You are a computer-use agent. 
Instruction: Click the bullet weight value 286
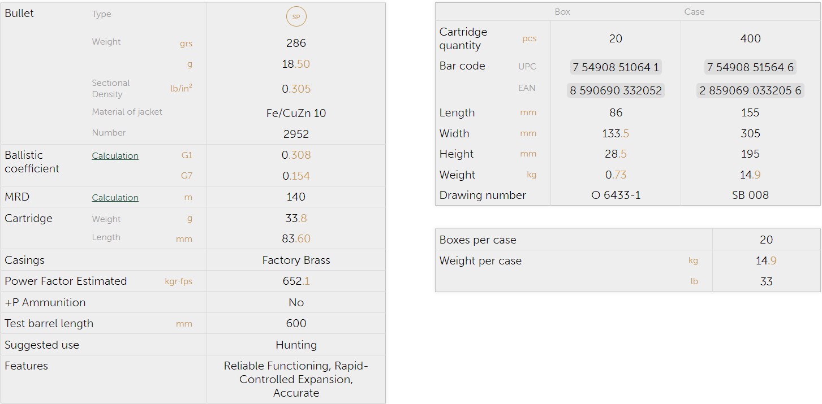coord(296,43)
